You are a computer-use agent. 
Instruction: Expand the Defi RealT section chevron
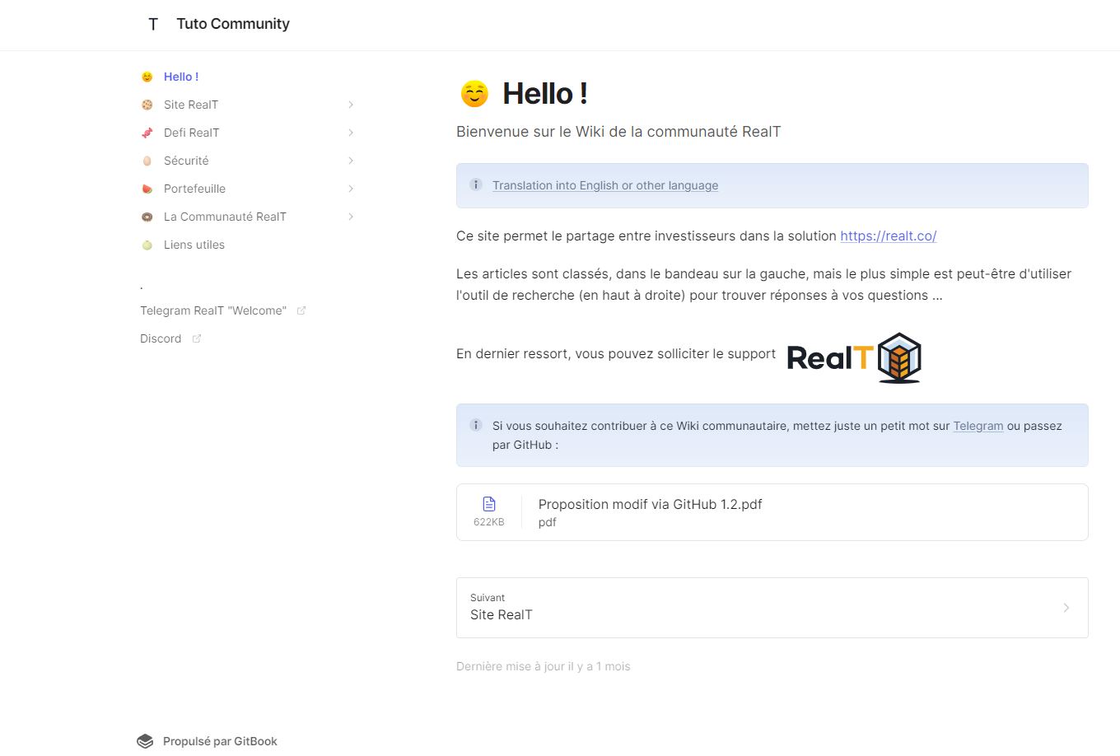351,133
